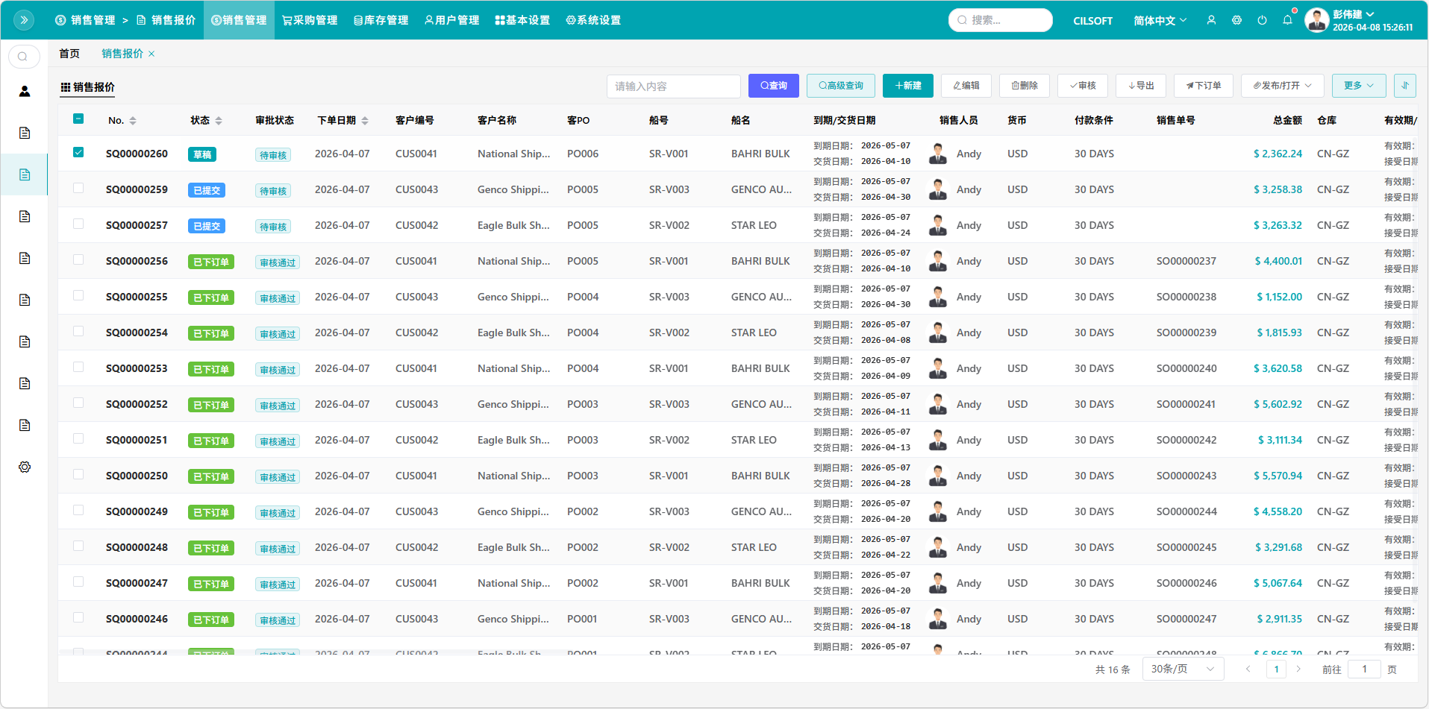
Task: Click the user profile icon in header
Action: pyautogui.click(x=1211, y=20)
